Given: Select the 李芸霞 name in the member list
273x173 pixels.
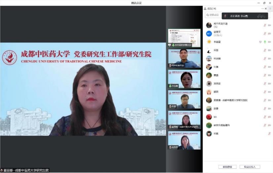Looking at the screenshot, I should click(217, 42).
